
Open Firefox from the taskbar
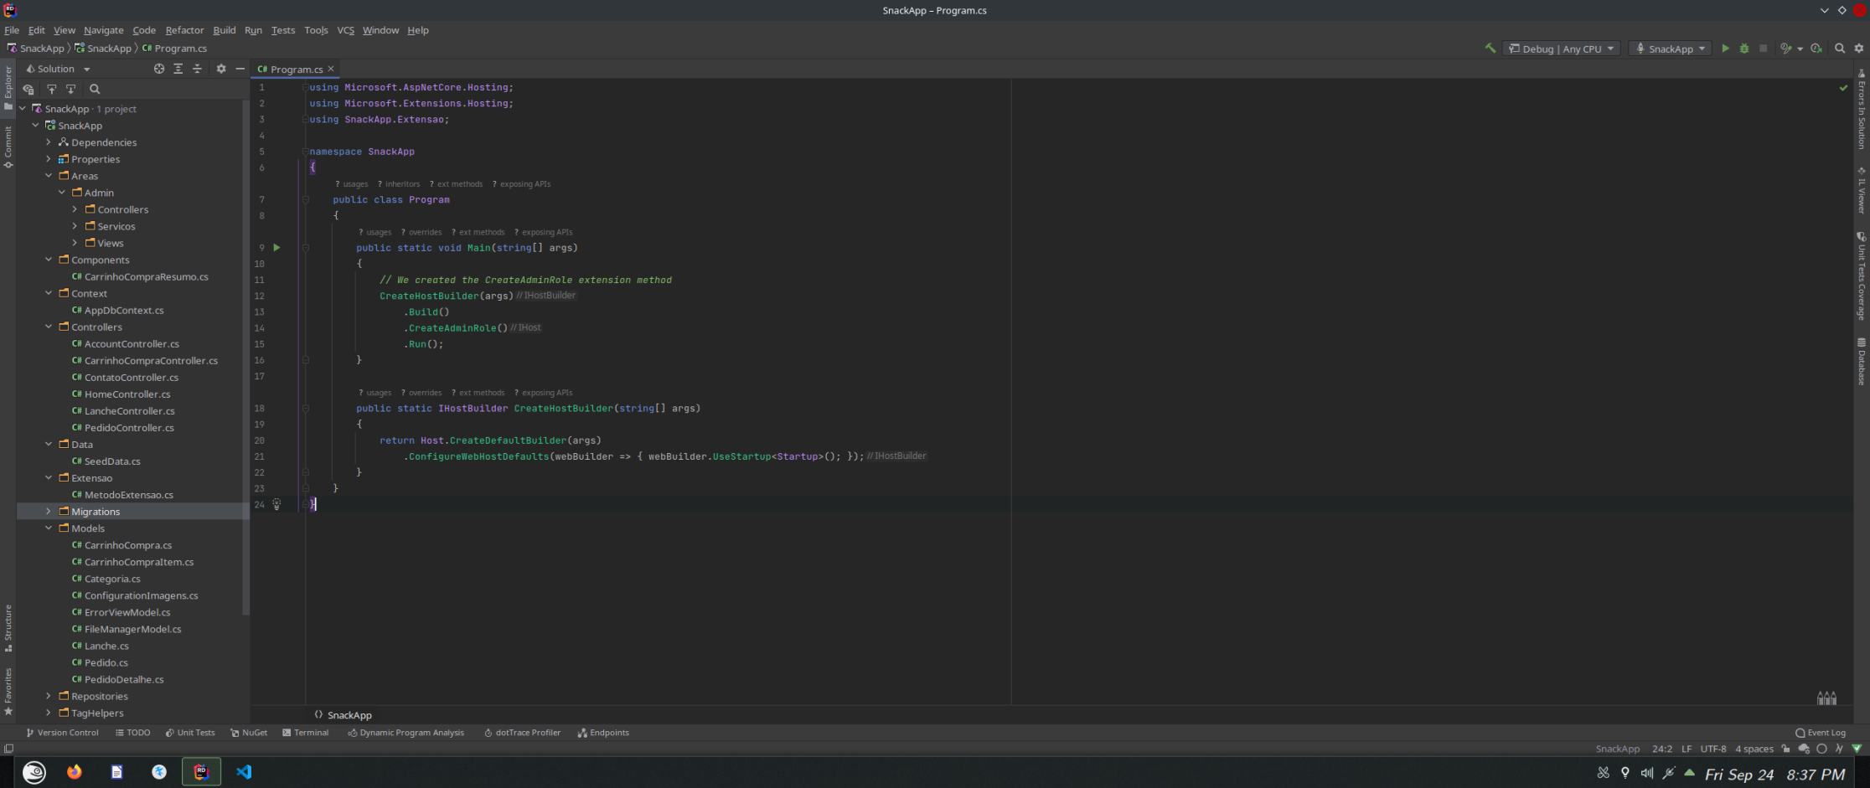point(75,772)
